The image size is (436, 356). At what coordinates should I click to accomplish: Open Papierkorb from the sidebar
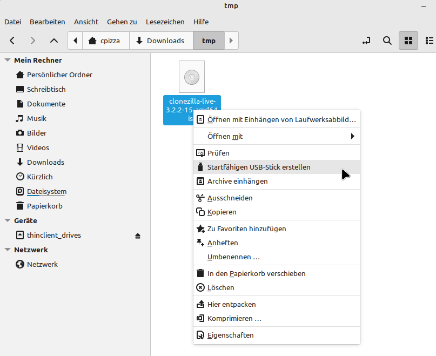pos(48,206)
